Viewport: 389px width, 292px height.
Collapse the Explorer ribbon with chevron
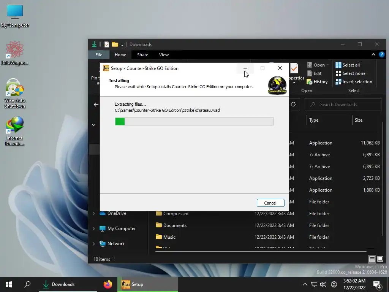tap(373, 55)
